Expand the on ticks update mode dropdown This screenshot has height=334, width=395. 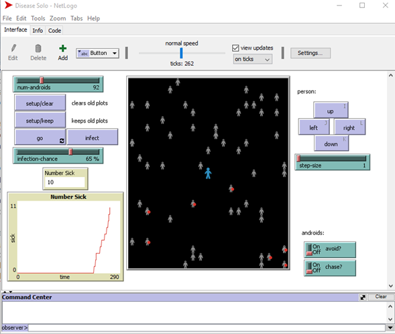(252, 59)
